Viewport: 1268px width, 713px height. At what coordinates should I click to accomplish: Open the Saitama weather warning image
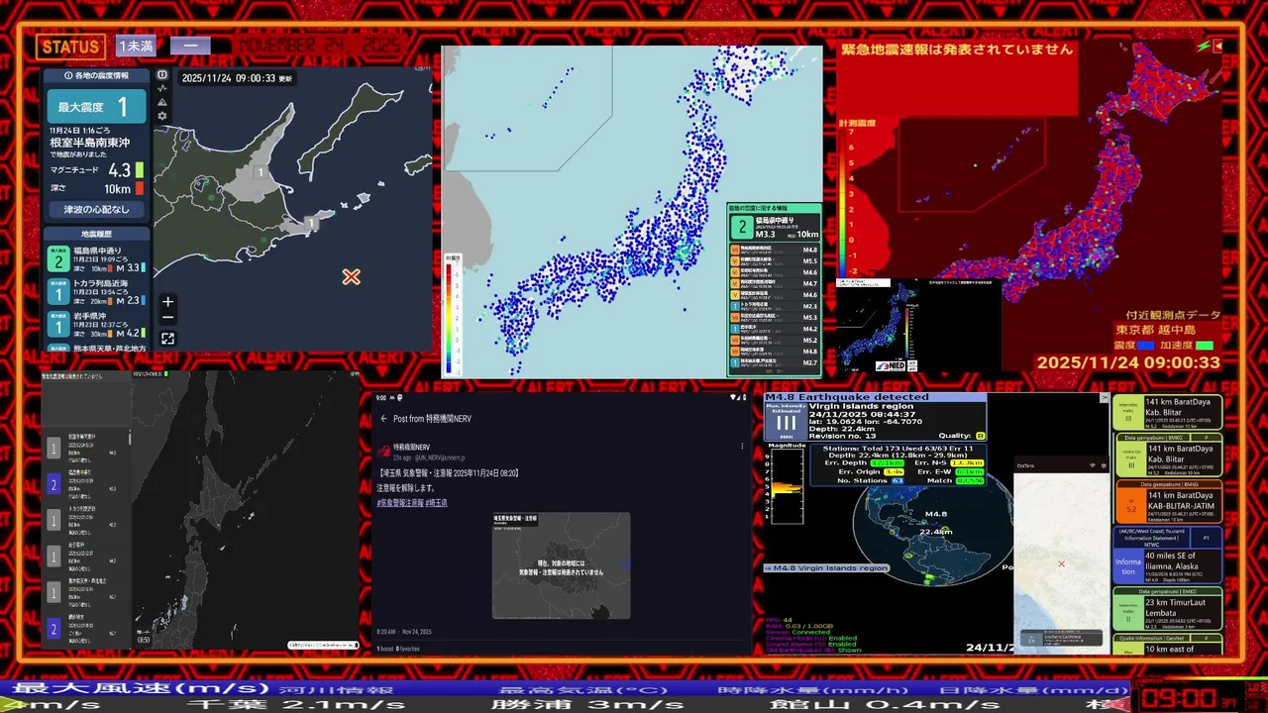(x=561, y=565)
